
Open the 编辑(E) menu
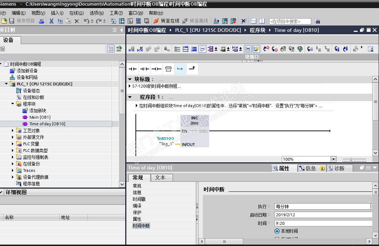pos(18,13)
